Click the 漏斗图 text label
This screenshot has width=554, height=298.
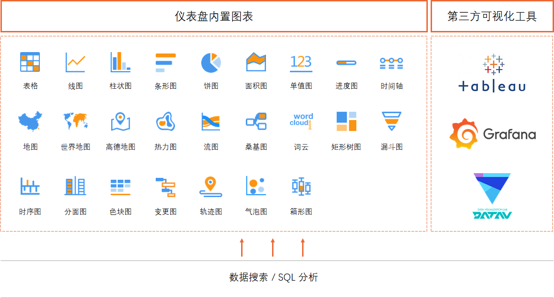coord(392,147)
